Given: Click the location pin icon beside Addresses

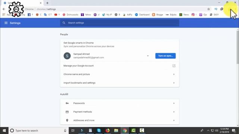Looking at the screenshot, I should pos(67,120).
